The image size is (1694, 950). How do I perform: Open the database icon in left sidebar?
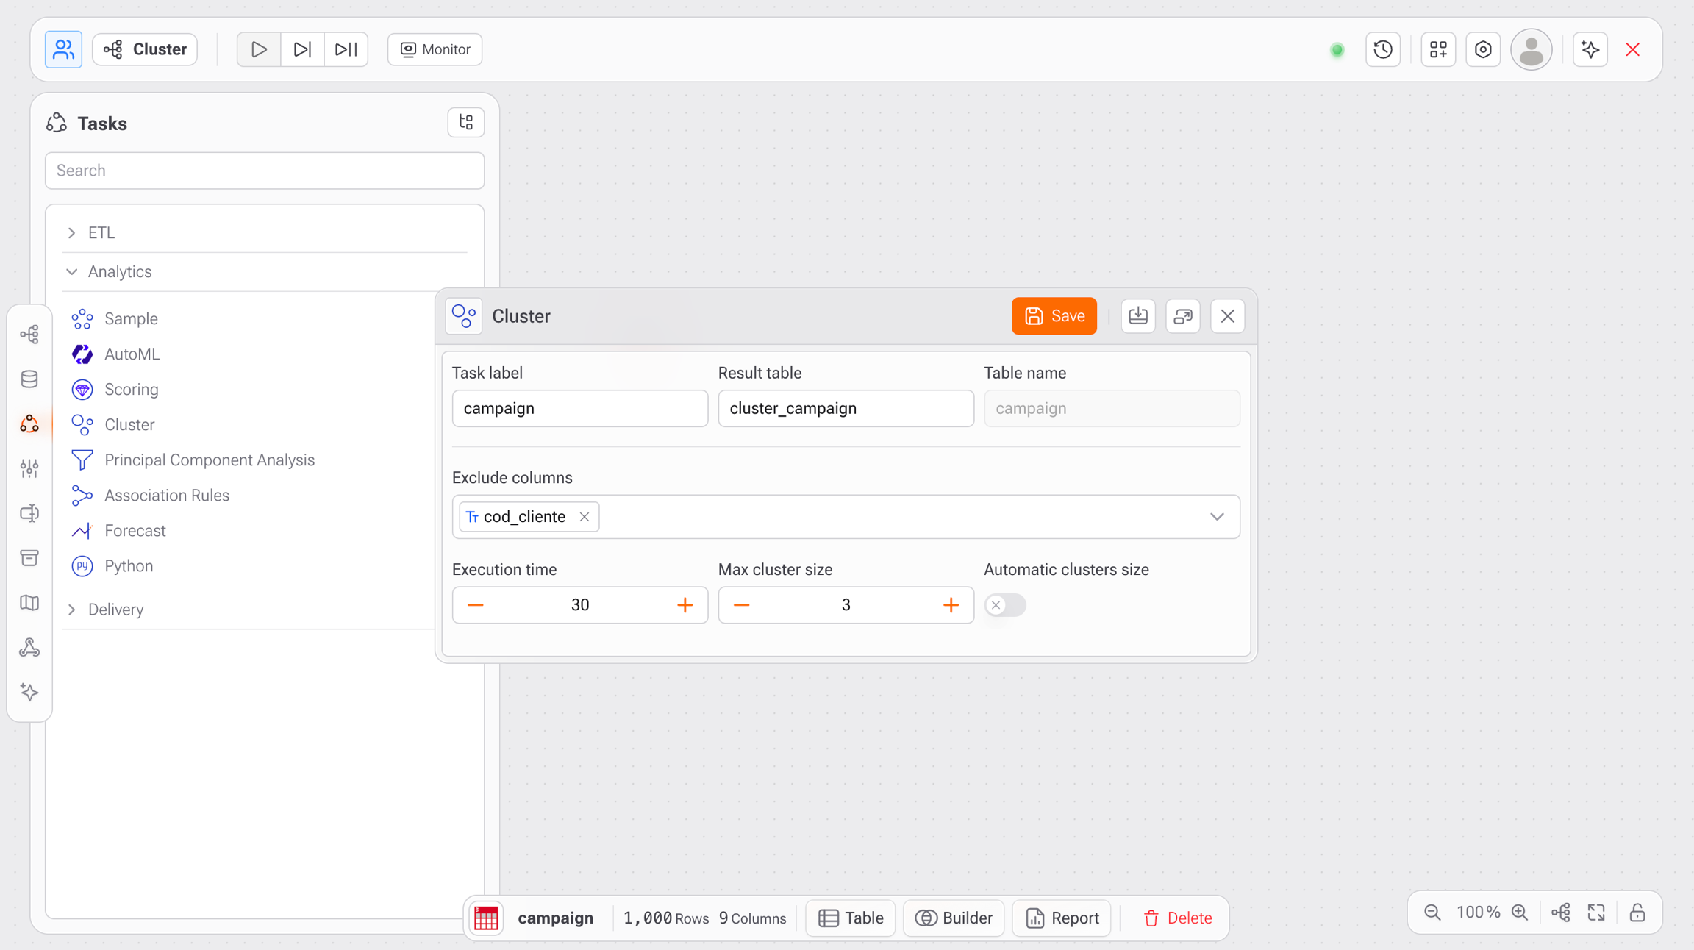pyautogui.click(x=29, y=379)
